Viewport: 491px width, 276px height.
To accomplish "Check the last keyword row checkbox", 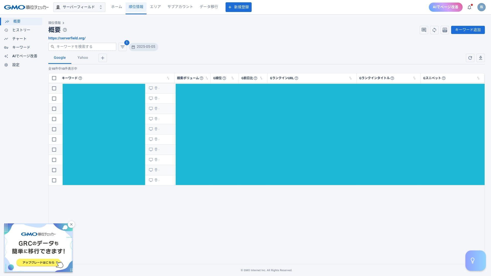I will click(54, 180).
